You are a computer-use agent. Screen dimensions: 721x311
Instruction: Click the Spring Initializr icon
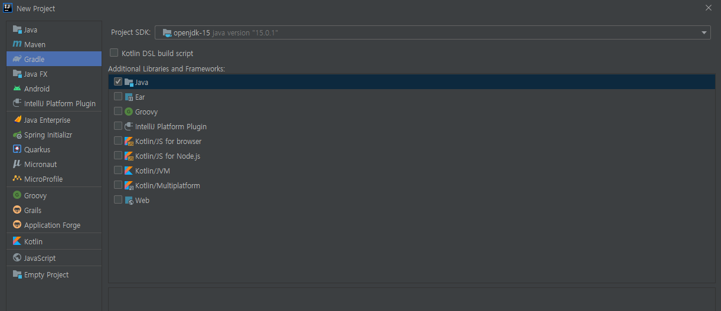17,135
